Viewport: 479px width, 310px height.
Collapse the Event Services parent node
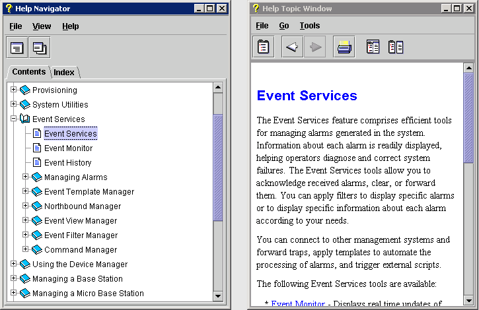pyautogui.click(x=14, y=119)
